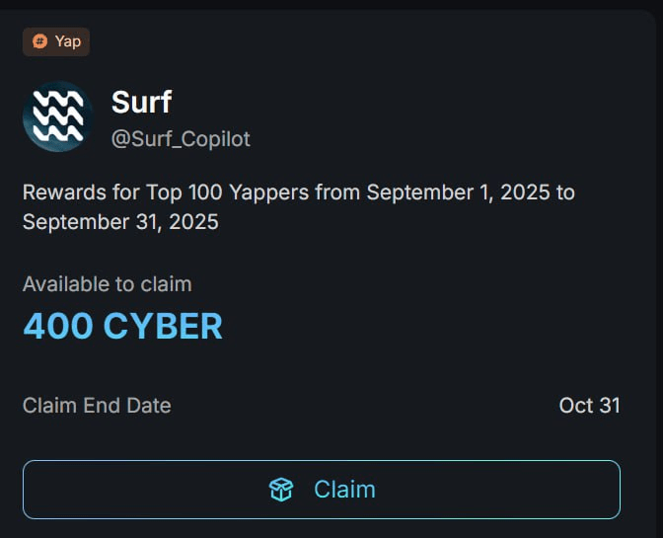Click the 400 CYBER reward amount

coord(122,326)
